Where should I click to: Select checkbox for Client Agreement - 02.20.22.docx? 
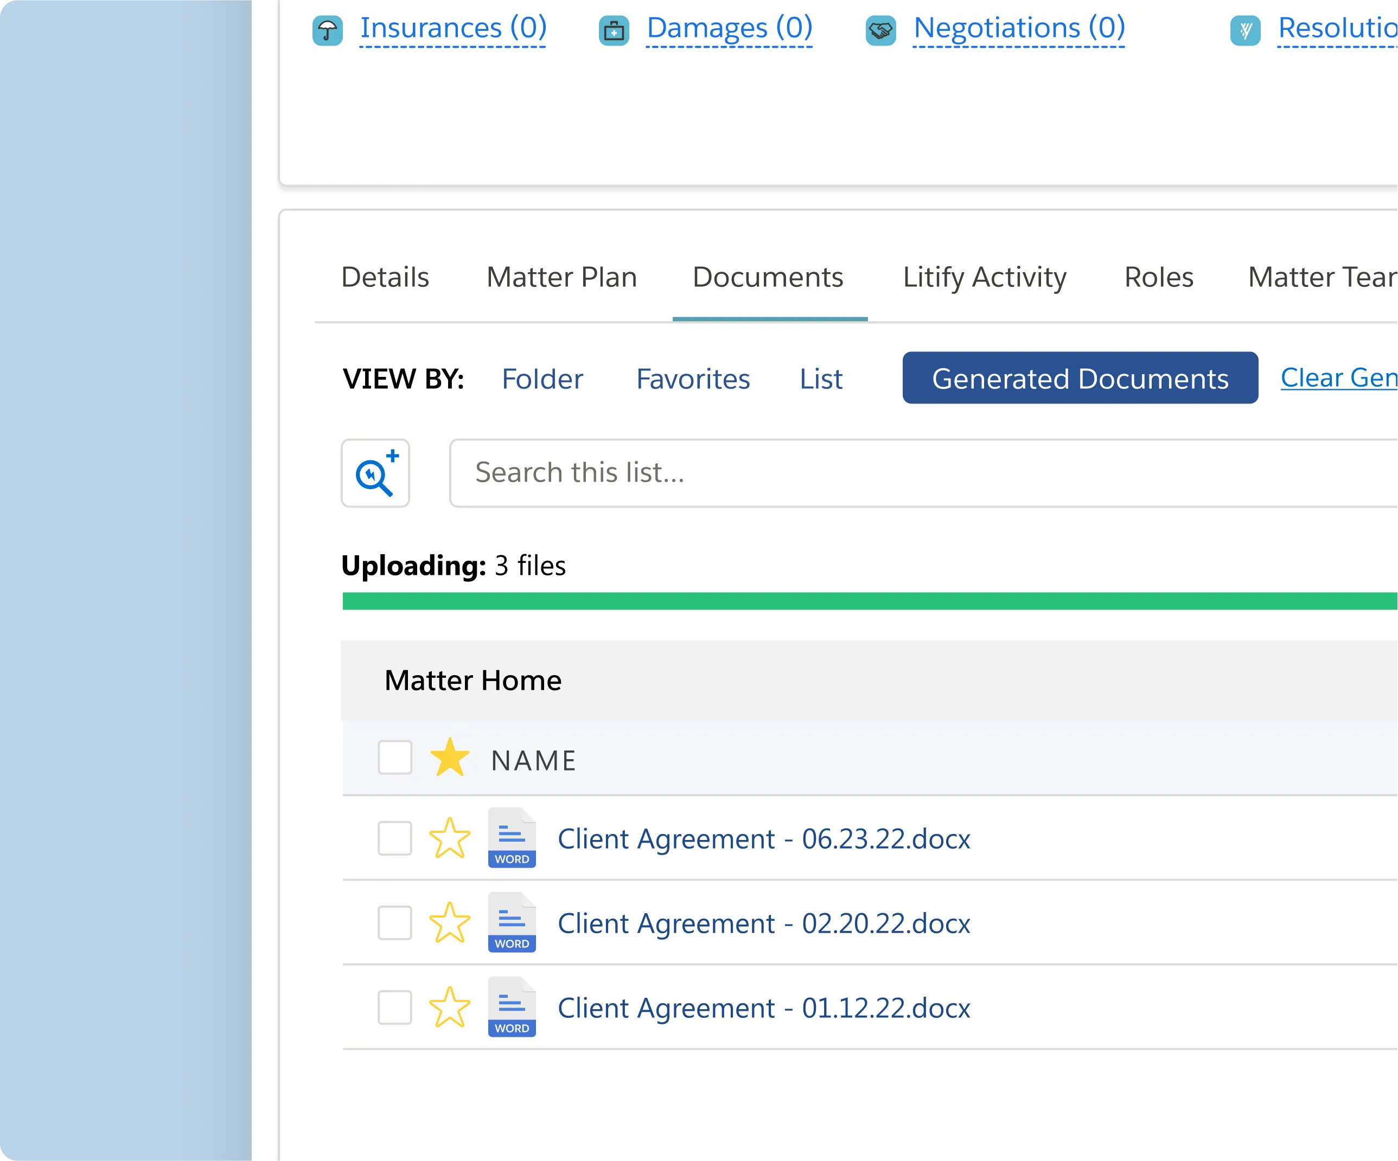click(395, 922)
